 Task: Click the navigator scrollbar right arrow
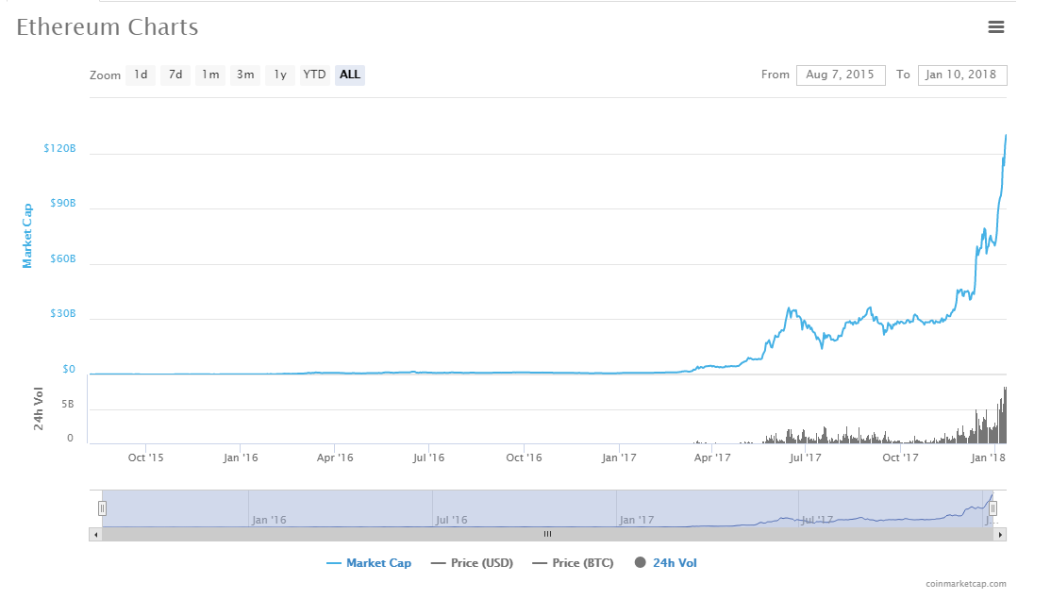click(1000, 535)
